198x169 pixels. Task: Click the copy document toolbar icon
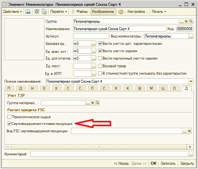coord(44,11)
